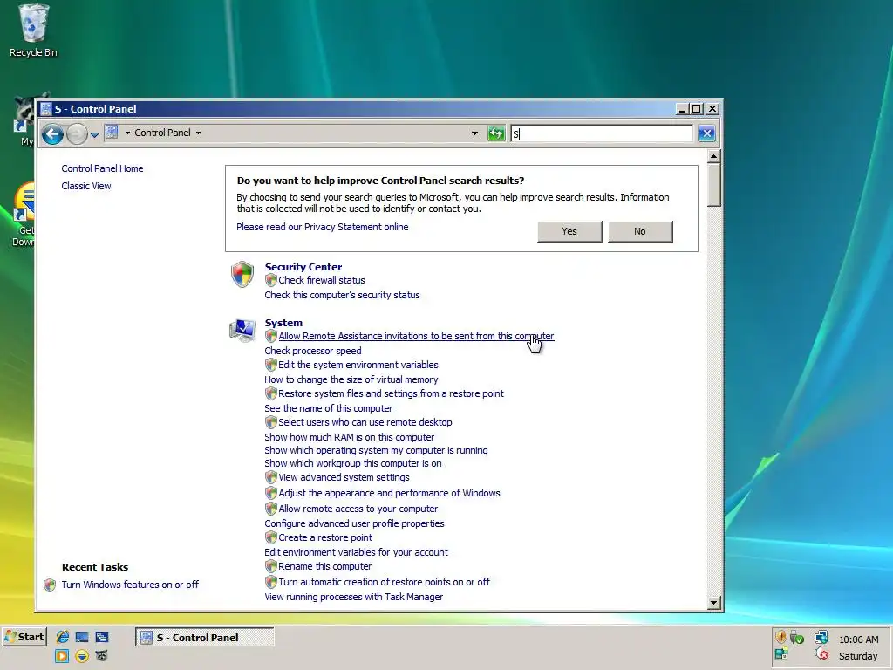Click Show Desktop in Quick Launch

(x=82, y=637)
